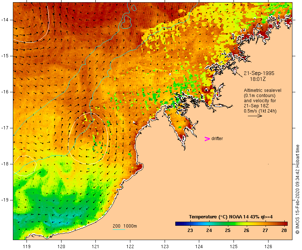
Task: Click the text 'Altimetric sealevel'
Action: pos(263,90)
